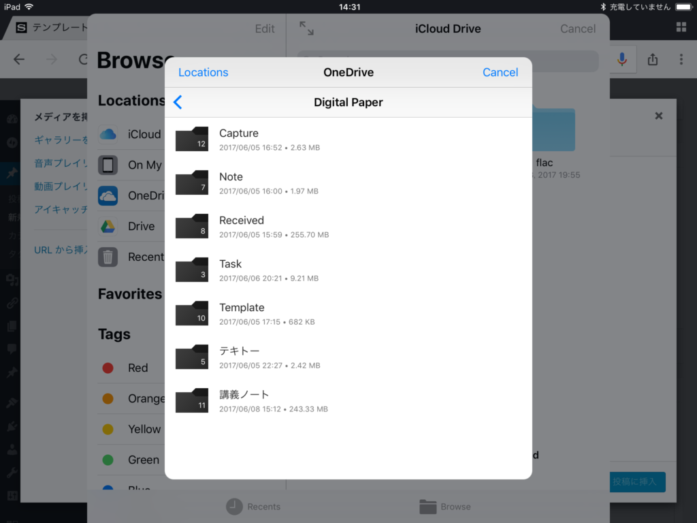
Task: Select the Note folder name
Action: coord(231,176)
